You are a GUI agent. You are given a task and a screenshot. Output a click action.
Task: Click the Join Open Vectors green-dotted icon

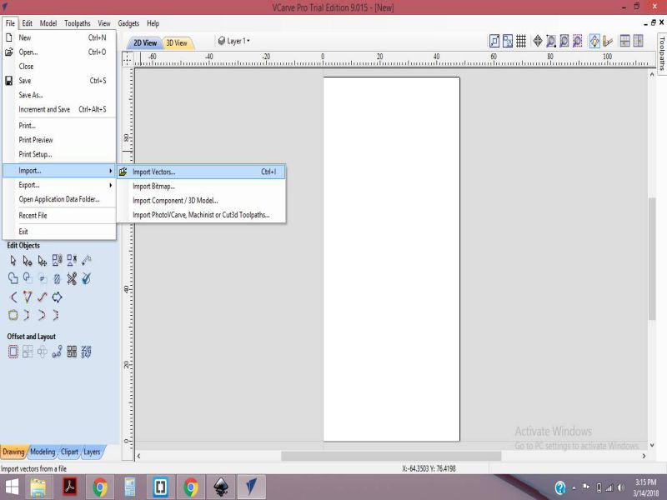click(x=13, y=315)
